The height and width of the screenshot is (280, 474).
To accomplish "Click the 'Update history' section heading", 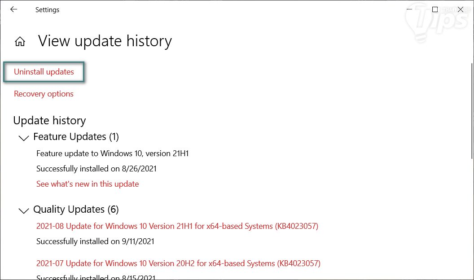I will 49,121.
